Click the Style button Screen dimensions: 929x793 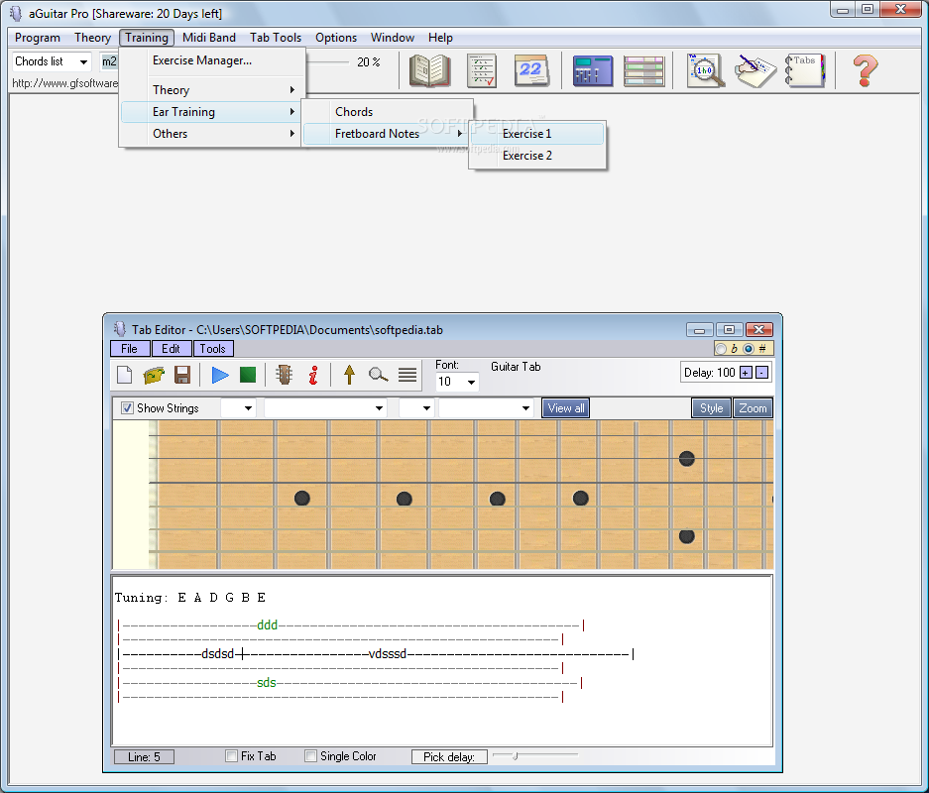(x=712, y=408)
